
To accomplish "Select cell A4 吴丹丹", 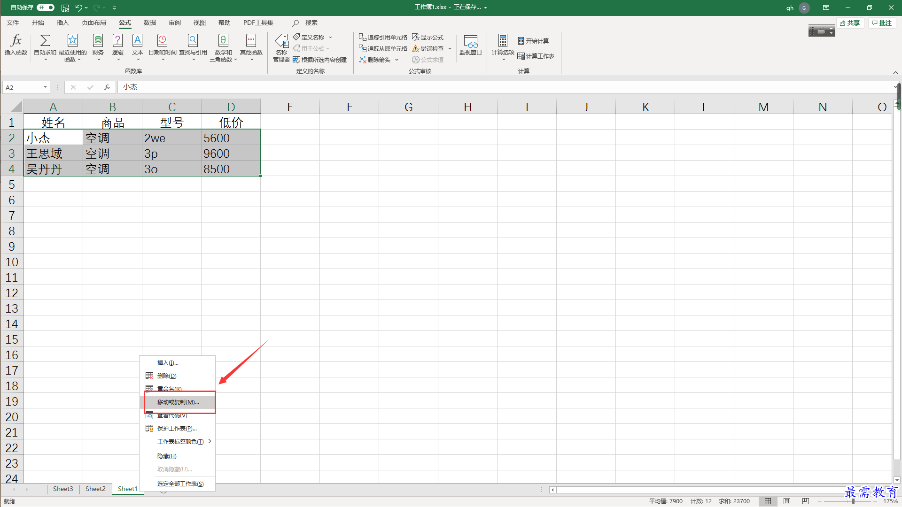I will click(x=53, y=169).
